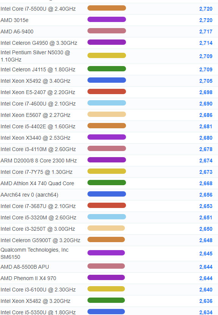Click score 2,705 for Intel Xeon X5492
Viewport: 218px width, 315px height.
tap(206, 81)
